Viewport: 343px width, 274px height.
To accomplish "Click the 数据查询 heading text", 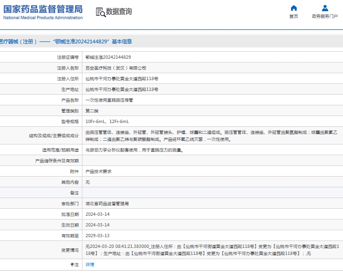I will (x=119, y=11).
